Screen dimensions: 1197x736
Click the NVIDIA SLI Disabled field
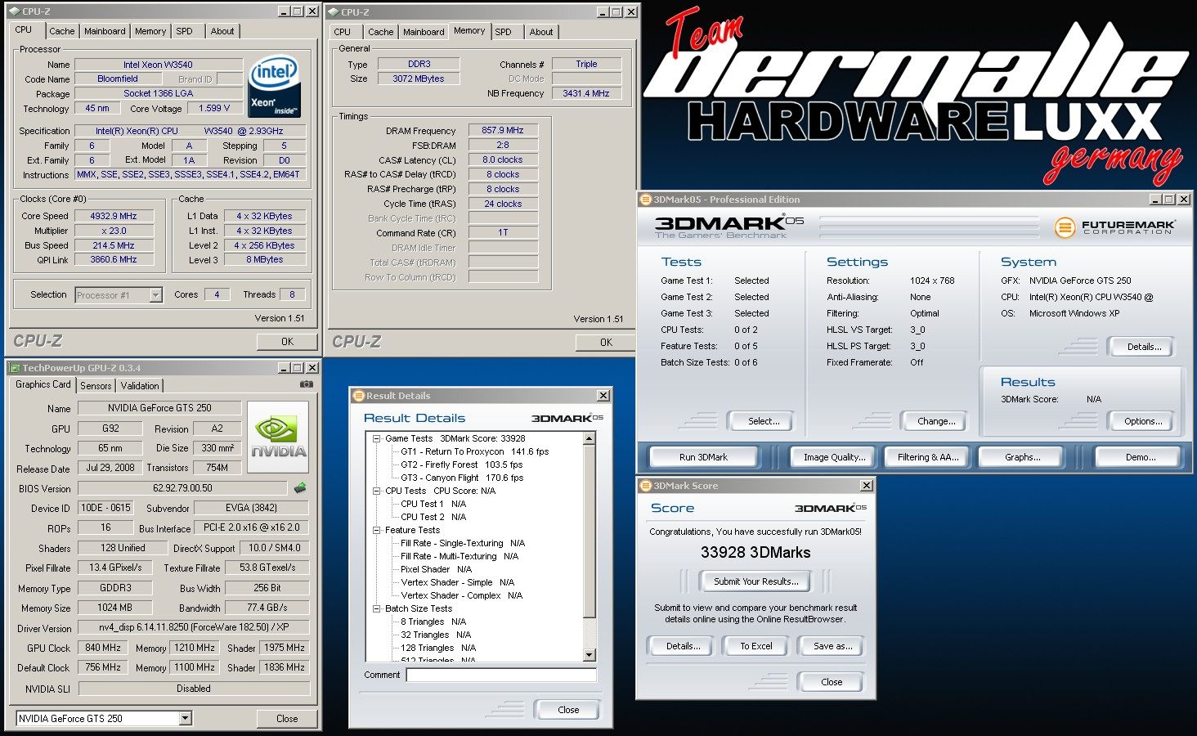pyautogui.click(x=194, y=689)
